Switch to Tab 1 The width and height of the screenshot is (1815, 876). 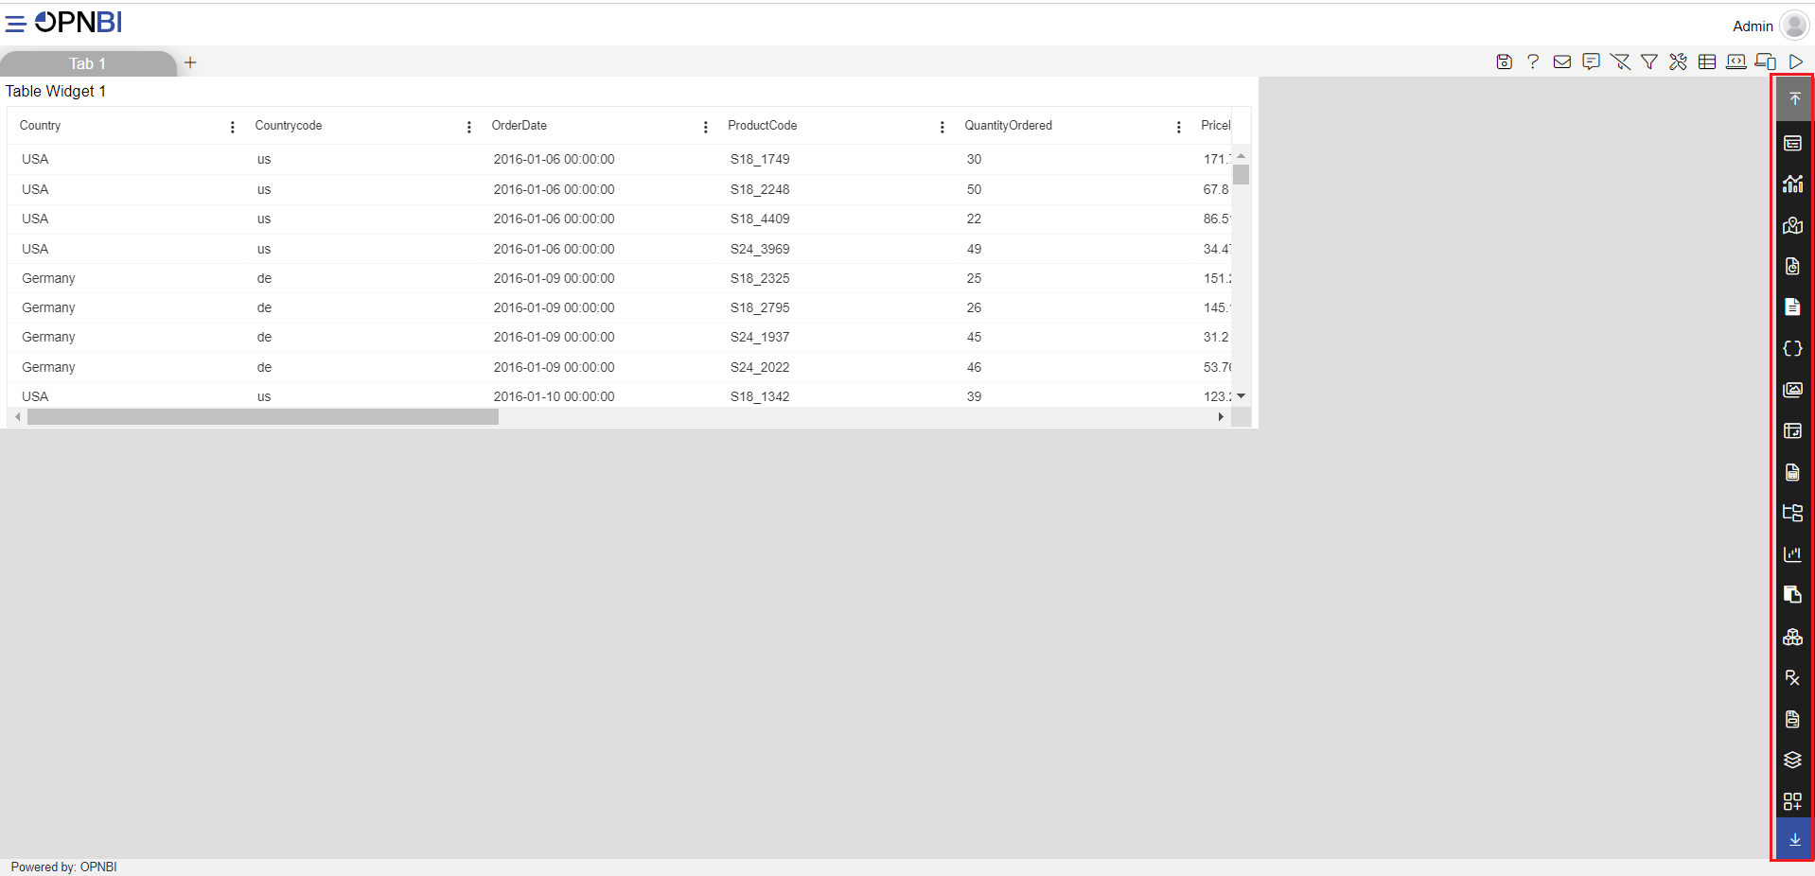[x=87, y=63]
